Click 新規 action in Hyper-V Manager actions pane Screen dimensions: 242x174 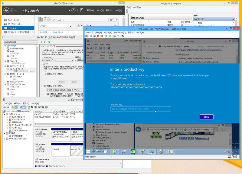[200, 23]
